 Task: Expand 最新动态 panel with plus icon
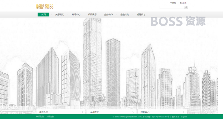pos(82,112)
